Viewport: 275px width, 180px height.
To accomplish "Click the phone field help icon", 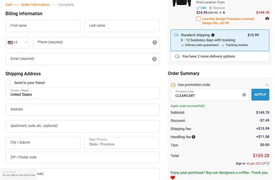I will point(155,42).
